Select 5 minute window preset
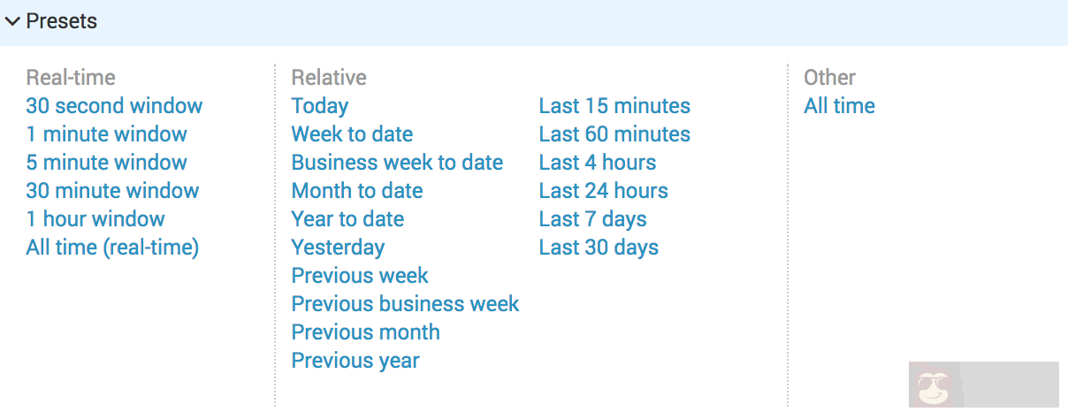 click(x=106, y=163)
